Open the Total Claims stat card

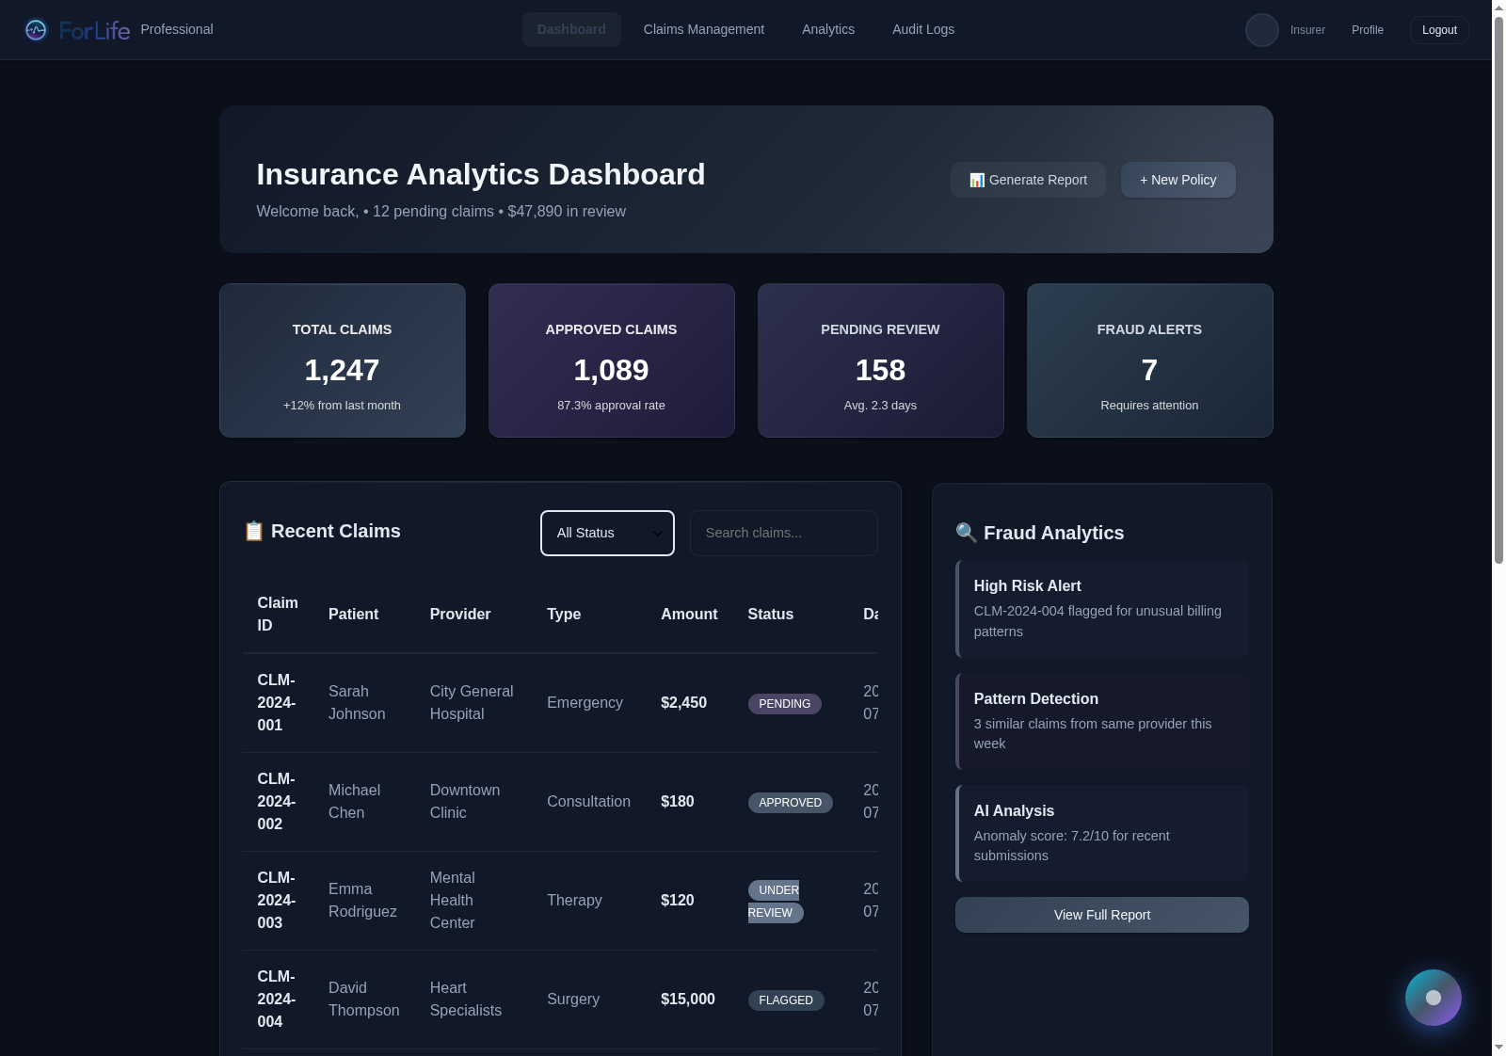343,360
